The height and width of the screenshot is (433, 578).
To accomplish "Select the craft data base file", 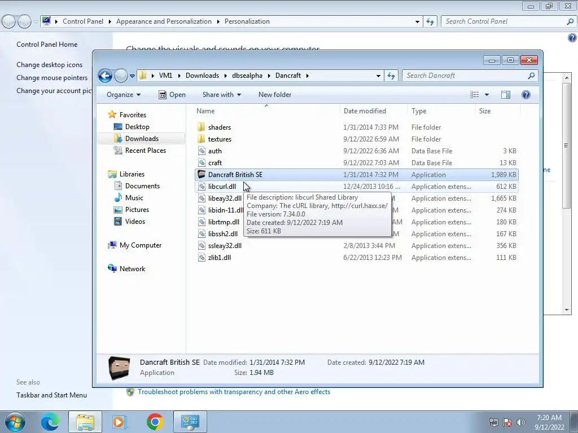I will pos(215,163).
